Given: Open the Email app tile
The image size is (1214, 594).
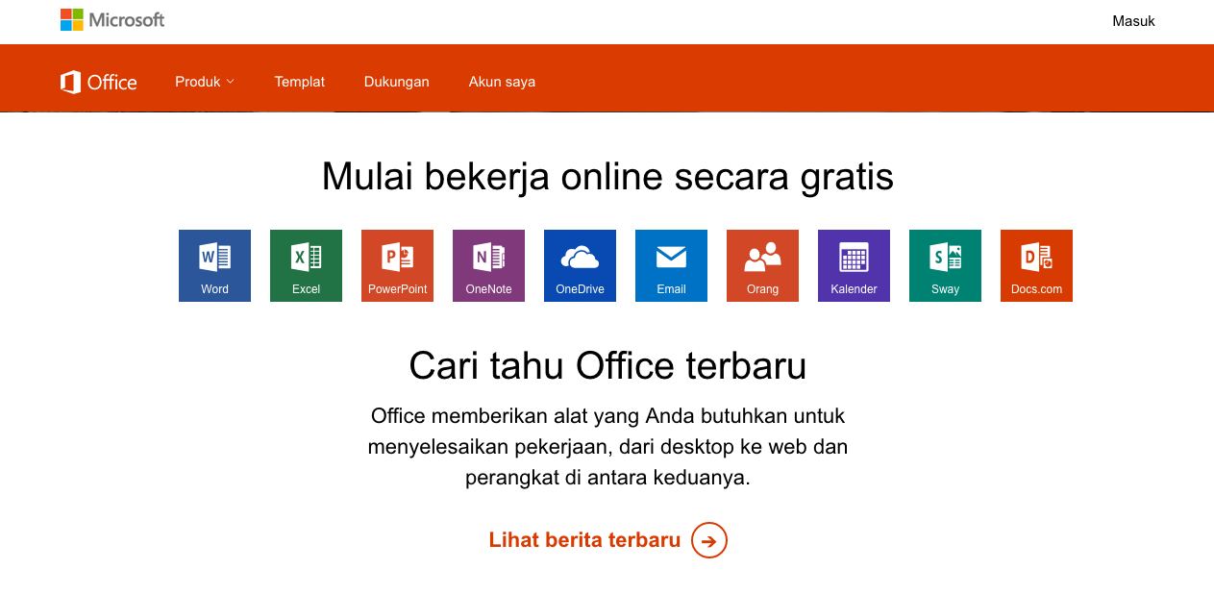Looking at the screenshot, I should (671, 265).
